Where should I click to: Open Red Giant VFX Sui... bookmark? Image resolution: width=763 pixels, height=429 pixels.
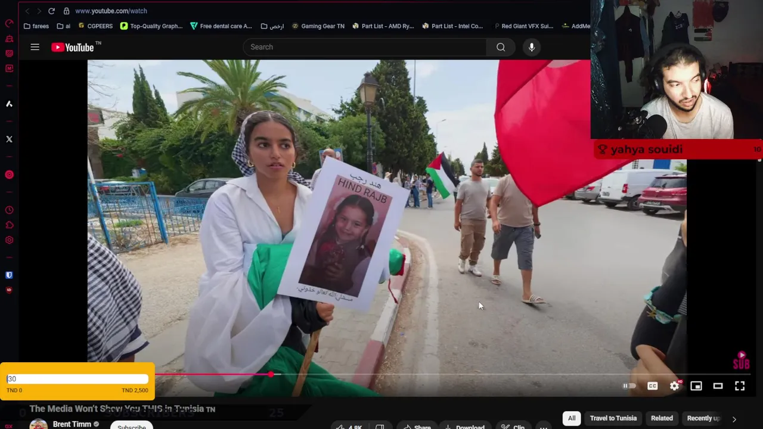523,26
